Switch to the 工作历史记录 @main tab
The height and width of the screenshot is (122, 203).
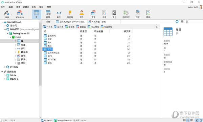(71, 22)
